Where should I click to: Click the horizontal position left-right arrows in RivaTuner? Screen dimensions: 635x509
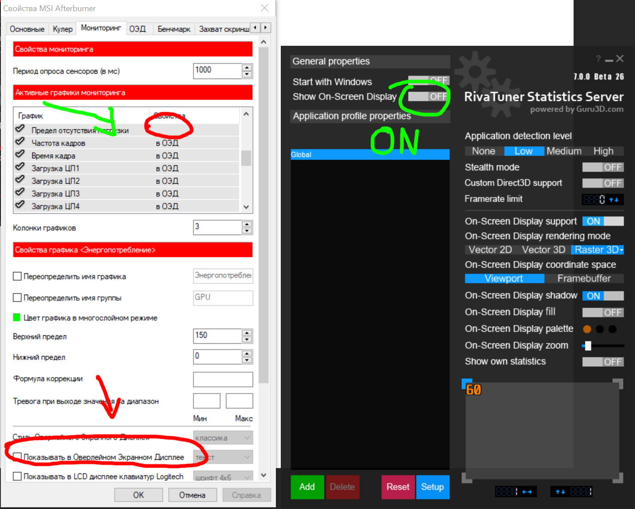(527, 492)
